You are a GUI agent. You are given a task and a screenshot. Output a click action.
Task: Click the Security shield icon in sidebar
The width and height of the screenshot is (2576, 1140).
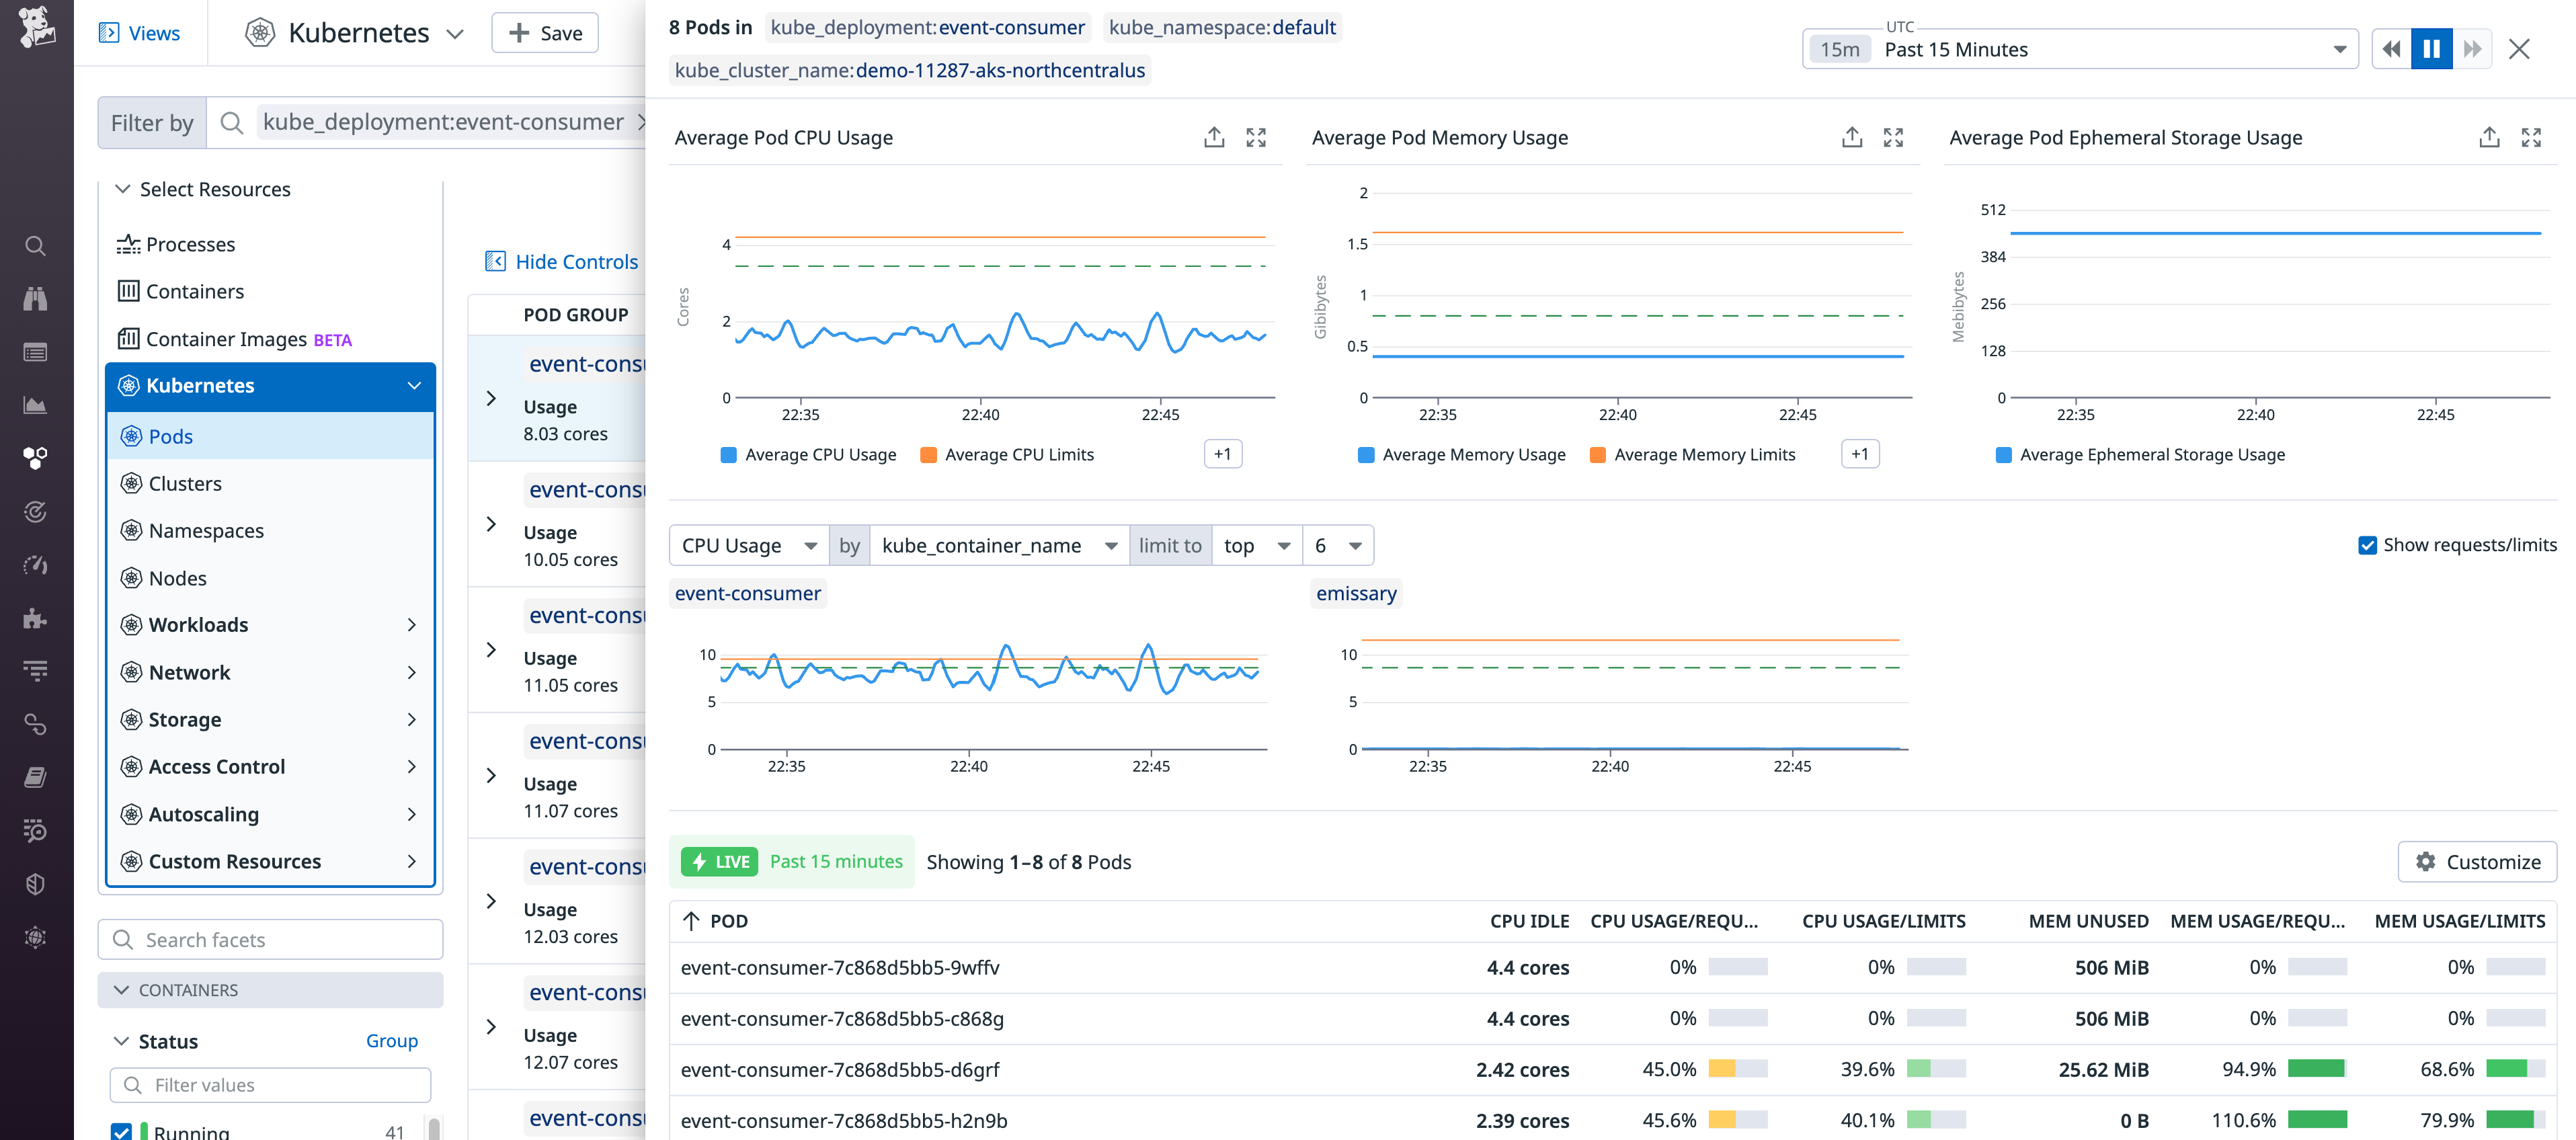coord(36,884)
